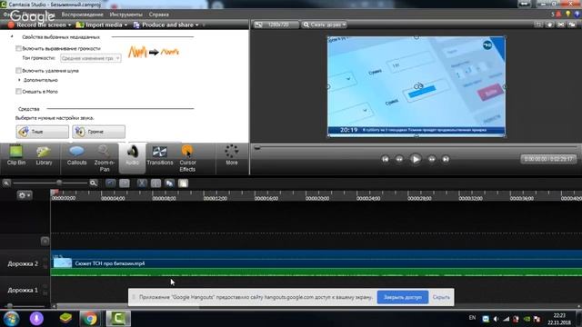Viewport: 582px width, 327px height.
Task: Open the Cursor Effects tool
Action: click(187, 158)
